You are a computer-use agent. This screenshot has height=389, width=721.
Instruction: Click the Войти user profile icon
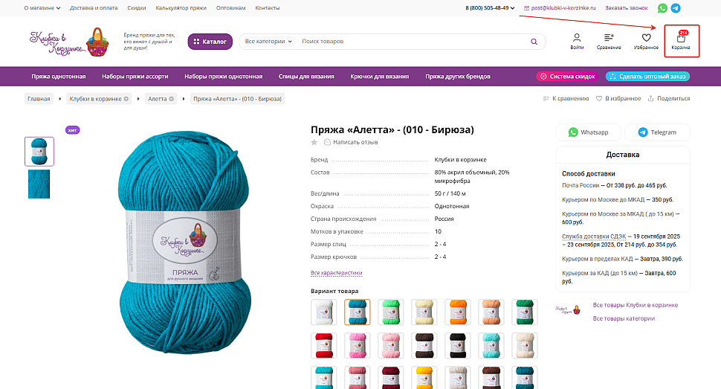577,37
